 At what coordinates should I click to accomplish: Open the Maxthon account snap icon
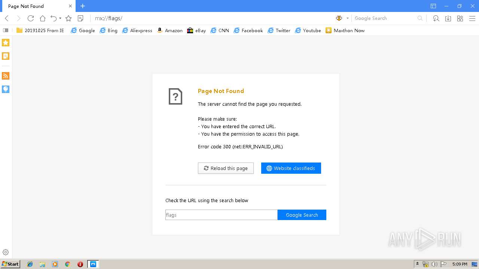tap(436, 18)
